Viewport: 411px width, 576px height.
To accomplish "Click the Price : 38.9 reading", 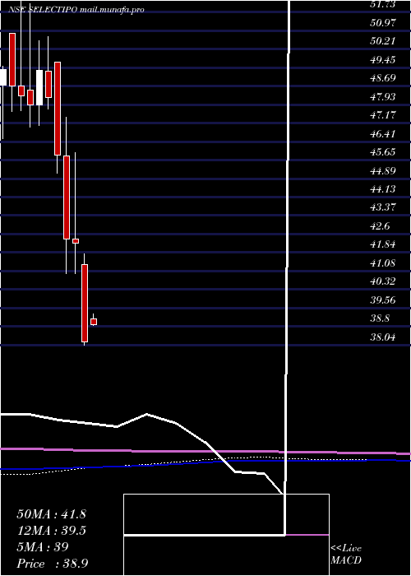I will (52, 564).
